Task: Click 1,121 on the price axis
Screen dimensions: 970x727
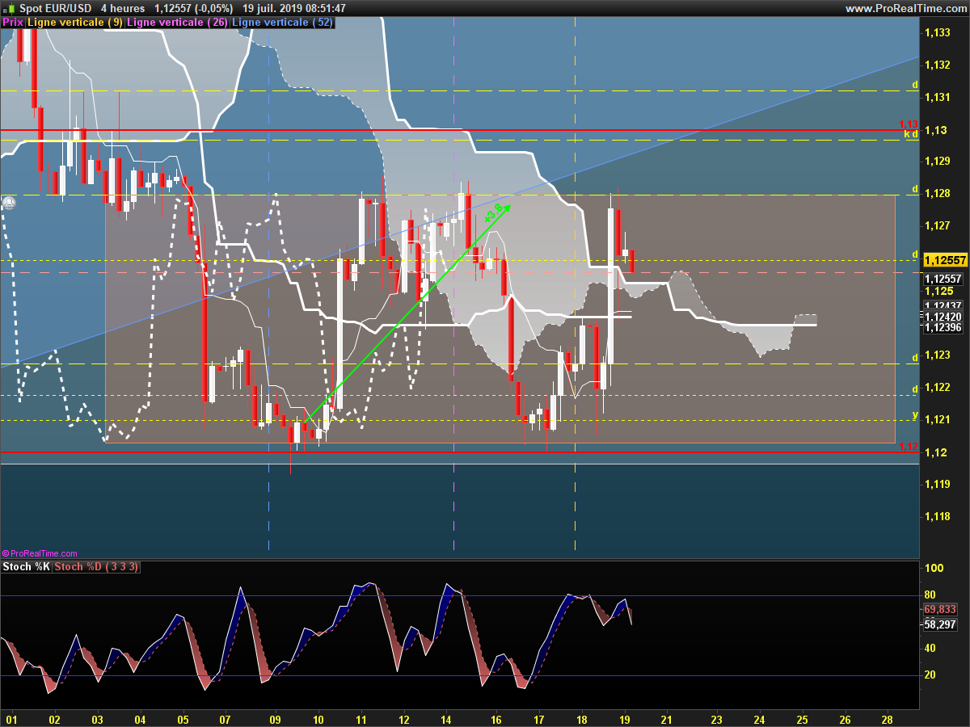Action: (x=938, y=420)
